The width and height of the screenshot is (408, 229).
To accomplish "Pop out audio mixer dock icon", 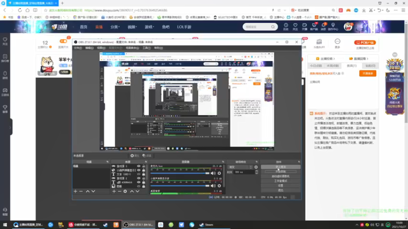I will point(223,162).
